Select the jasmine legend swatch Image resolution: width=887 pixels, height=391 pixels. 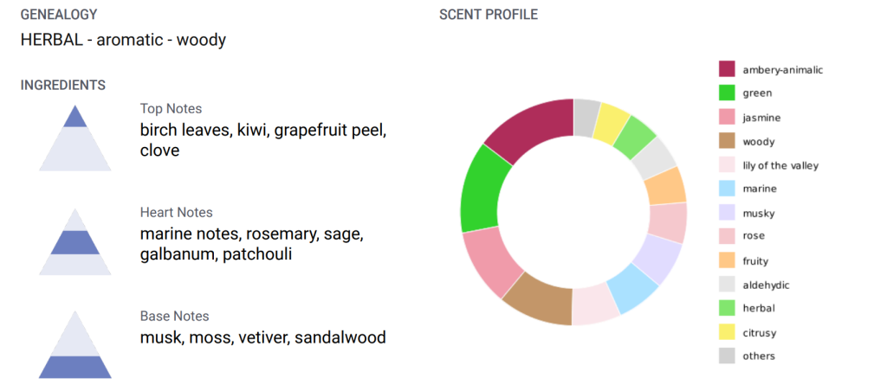pyautogui.click(x=727, y=117)
